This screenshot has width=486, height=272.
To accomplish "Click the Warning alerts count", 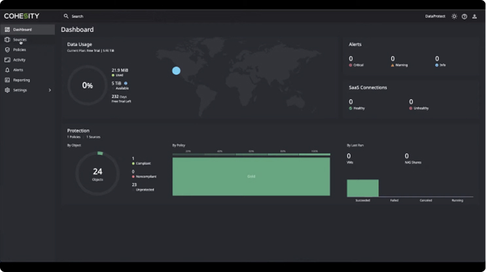I will tap(392, 59).
